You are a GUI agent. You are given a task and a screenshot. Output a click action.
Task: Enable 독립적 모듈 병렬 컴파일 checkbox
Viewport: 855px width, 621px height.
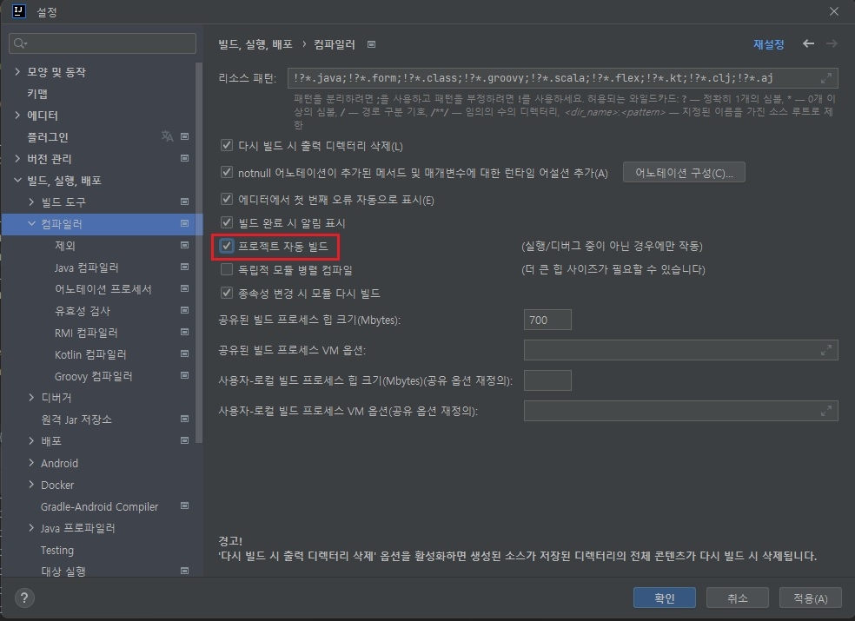click(228, 270)
